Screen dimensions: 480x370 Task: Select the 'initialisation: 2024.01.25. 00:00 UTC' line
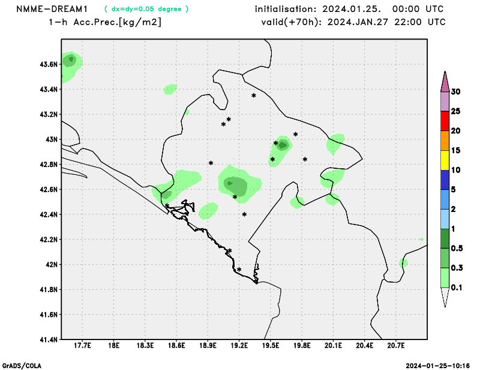click(x=349, y=9)
